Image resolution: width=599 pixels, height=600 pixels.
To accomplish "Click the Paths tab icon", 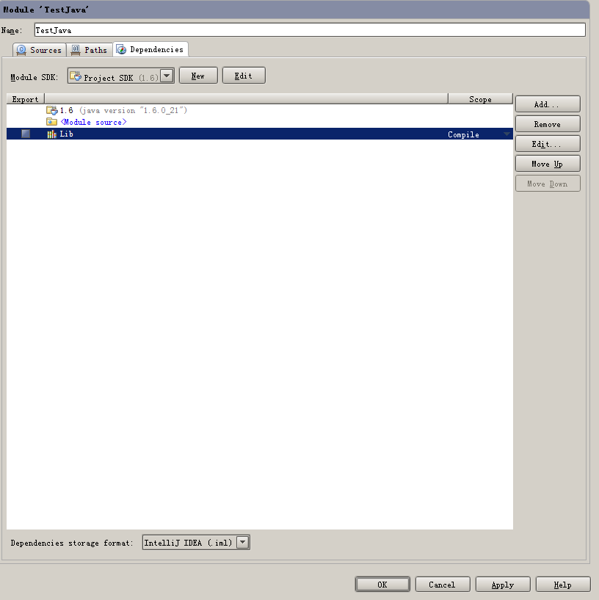I will [x=76, y=50].
